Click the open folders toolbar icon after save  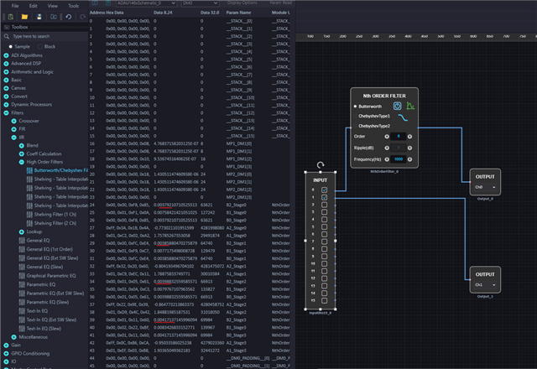54,17
